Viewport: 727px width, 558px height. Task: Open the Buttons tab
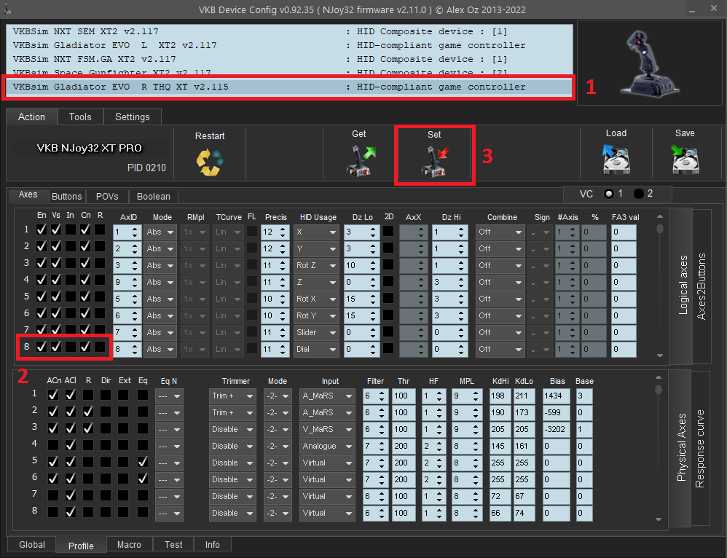coord(67,196)
